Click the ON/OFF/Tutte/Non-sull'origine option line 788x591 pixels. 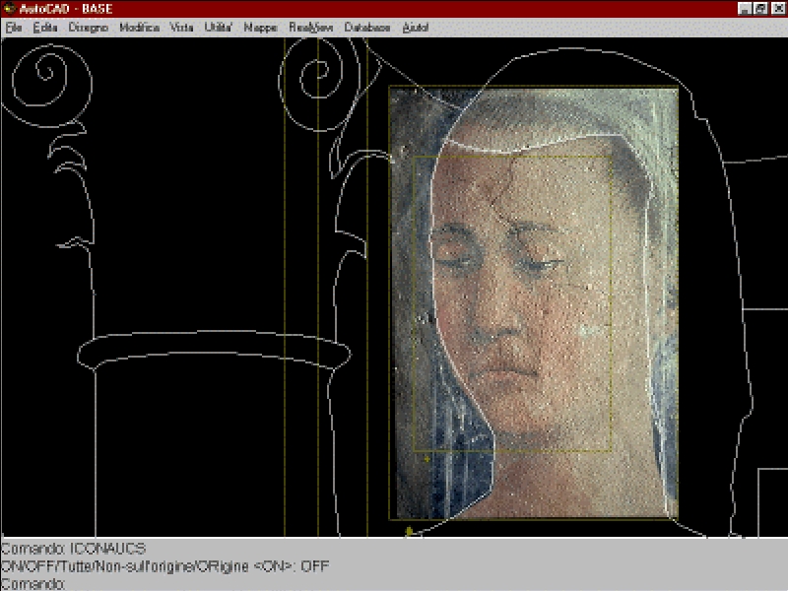pos(164,566)
